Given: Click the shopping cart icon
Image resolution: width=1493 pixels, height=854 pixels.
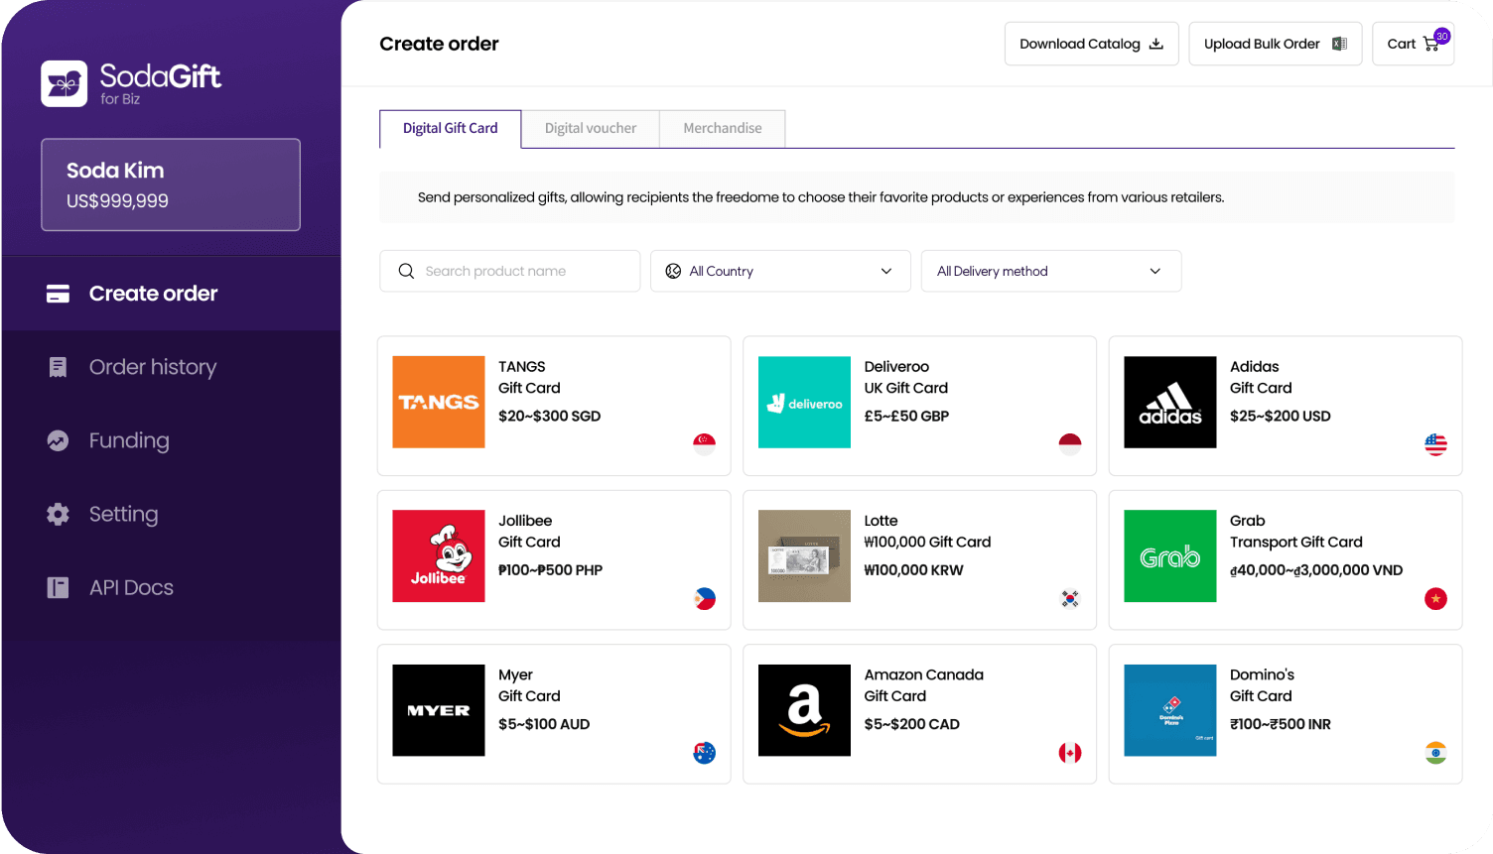Looking at the screenshot, I should 1430,45.
